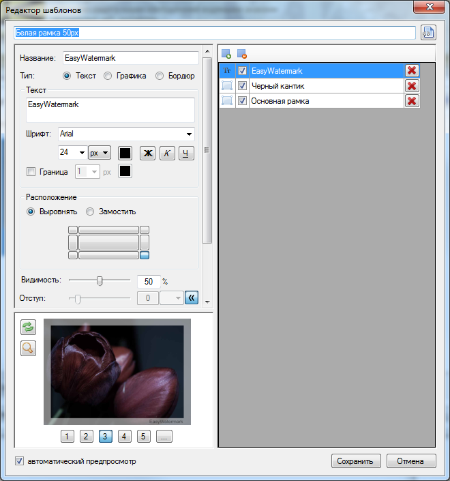Viewport: 450px width, 481px height.
Task: Uncheck visibility of Основная рамка layer
Action: click(x=242, y=100)
